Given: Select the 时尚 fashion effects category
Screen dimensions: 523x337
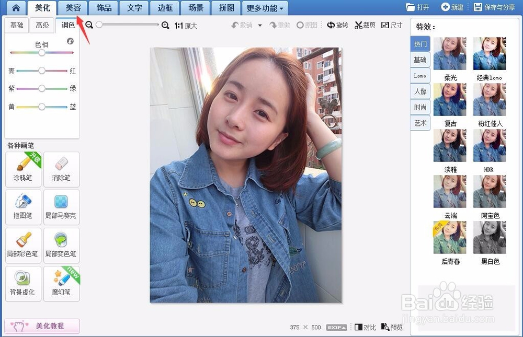Looking at the screenshot, I should [x=420, y=107].
